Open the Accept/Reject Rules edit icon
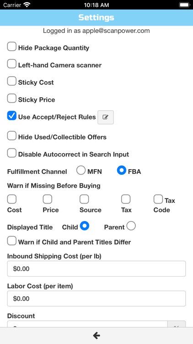 106,117
